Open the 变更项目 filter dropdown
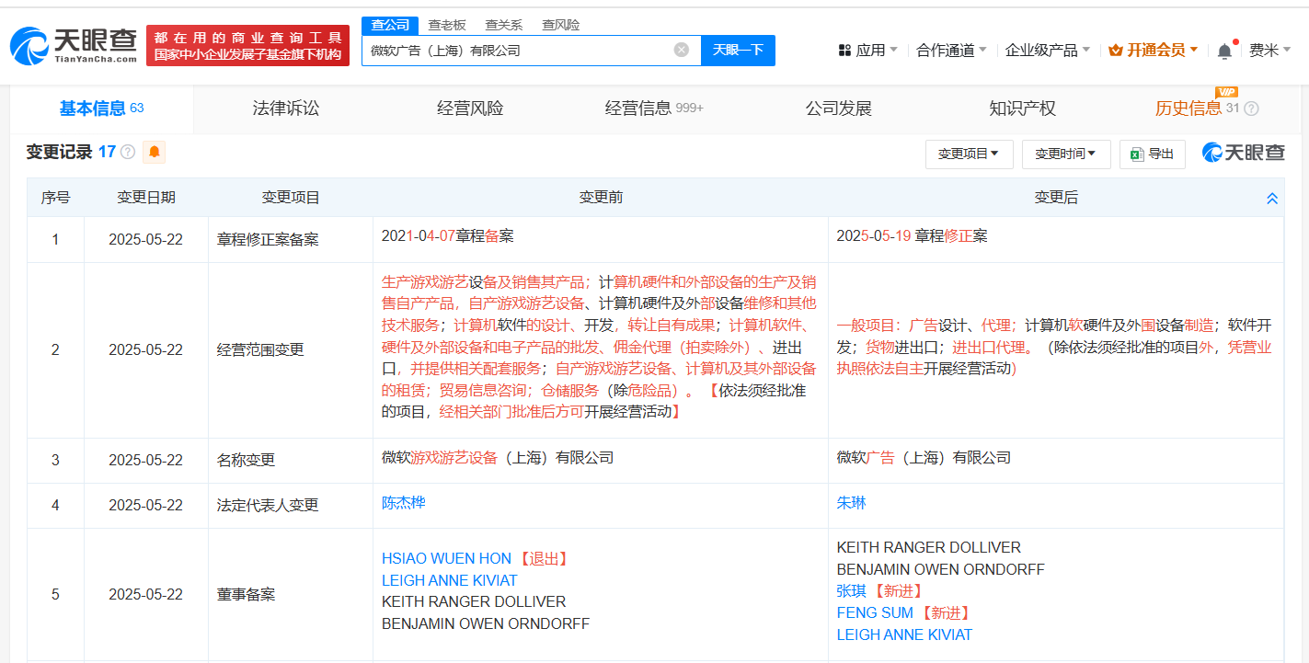 pos(969,154)
